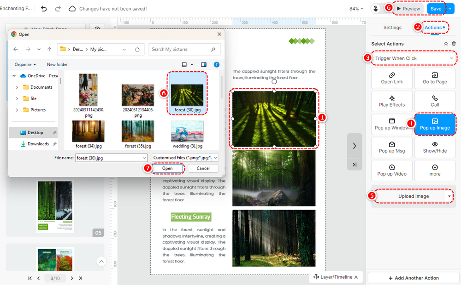This screenshot has height=285, width=461.
Task: Jump to last page on canvas
Action: pos(354,165)
